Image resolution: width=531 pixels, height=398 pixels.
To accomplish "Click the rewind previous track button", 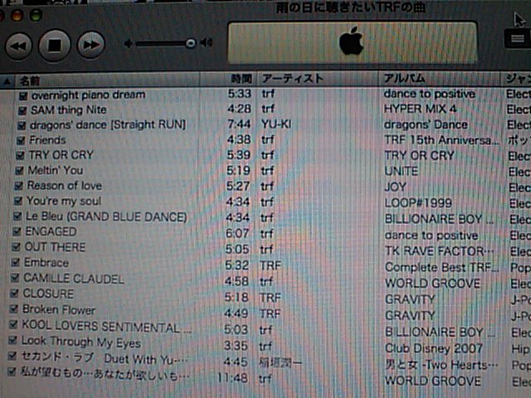I will tap(18, 46).
